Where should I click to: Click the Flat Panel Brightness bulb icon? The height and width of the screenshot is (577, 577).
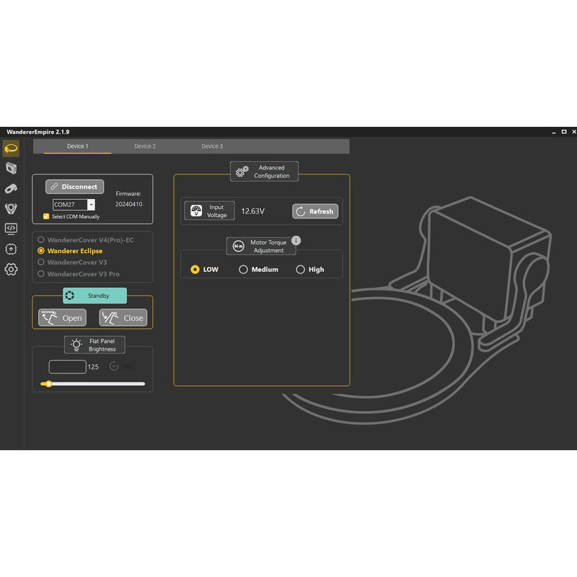76,345
